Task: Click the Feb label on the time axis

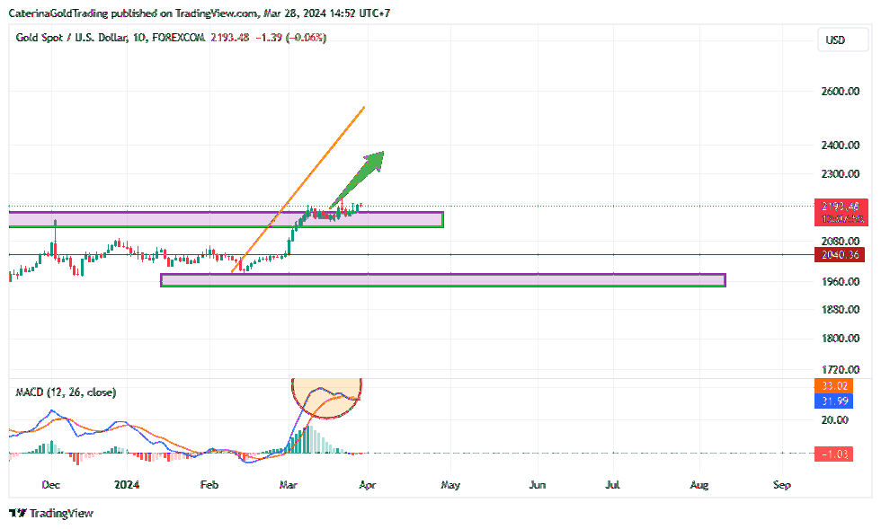Action: click(x=209, y=485)
